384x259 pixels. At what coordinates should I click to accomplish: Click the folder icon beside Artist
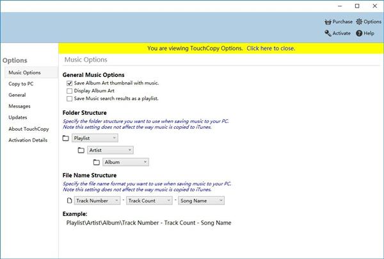(x=81, y=150)
